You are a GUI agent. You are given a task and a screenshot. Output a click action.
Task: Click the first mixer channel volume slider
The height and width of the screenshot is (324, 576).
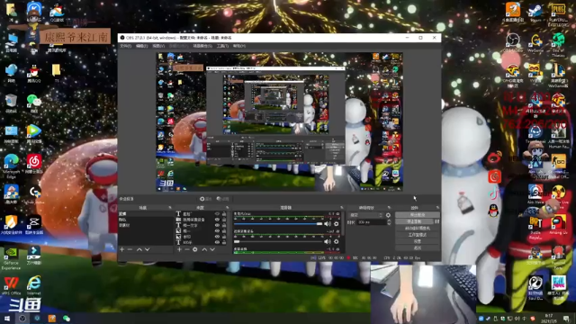(x=278, y=224)
